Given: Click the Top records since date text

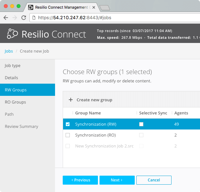Looking at the screenshot, I should pyautogui.click(x=134, y=31).
